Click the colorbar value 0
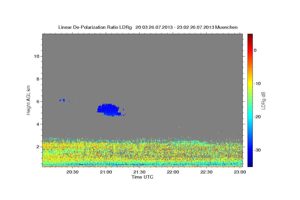The height and width of the screenshot is (200, 300). [x=255, y=50]
